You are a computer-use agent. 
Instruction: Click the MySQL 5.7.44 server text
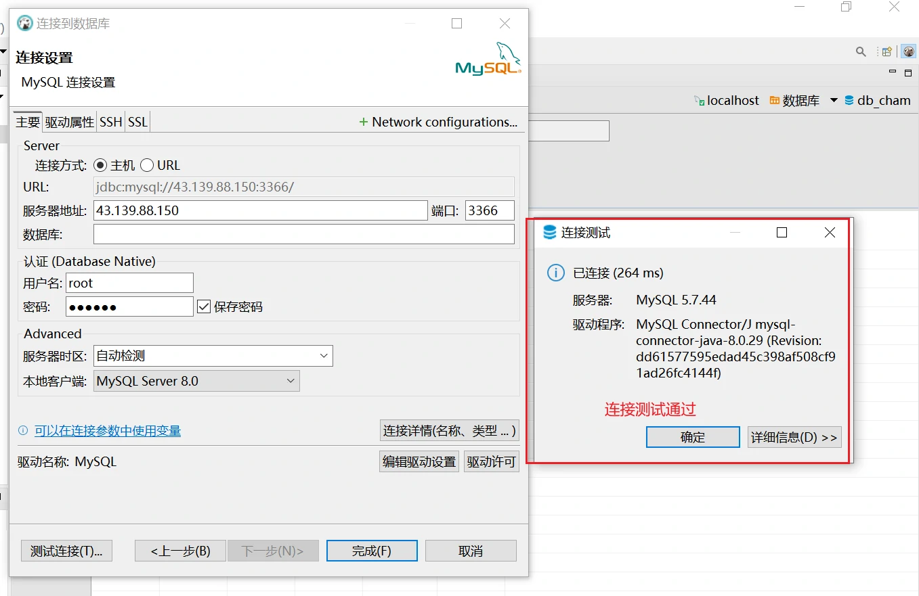point(676,300)
